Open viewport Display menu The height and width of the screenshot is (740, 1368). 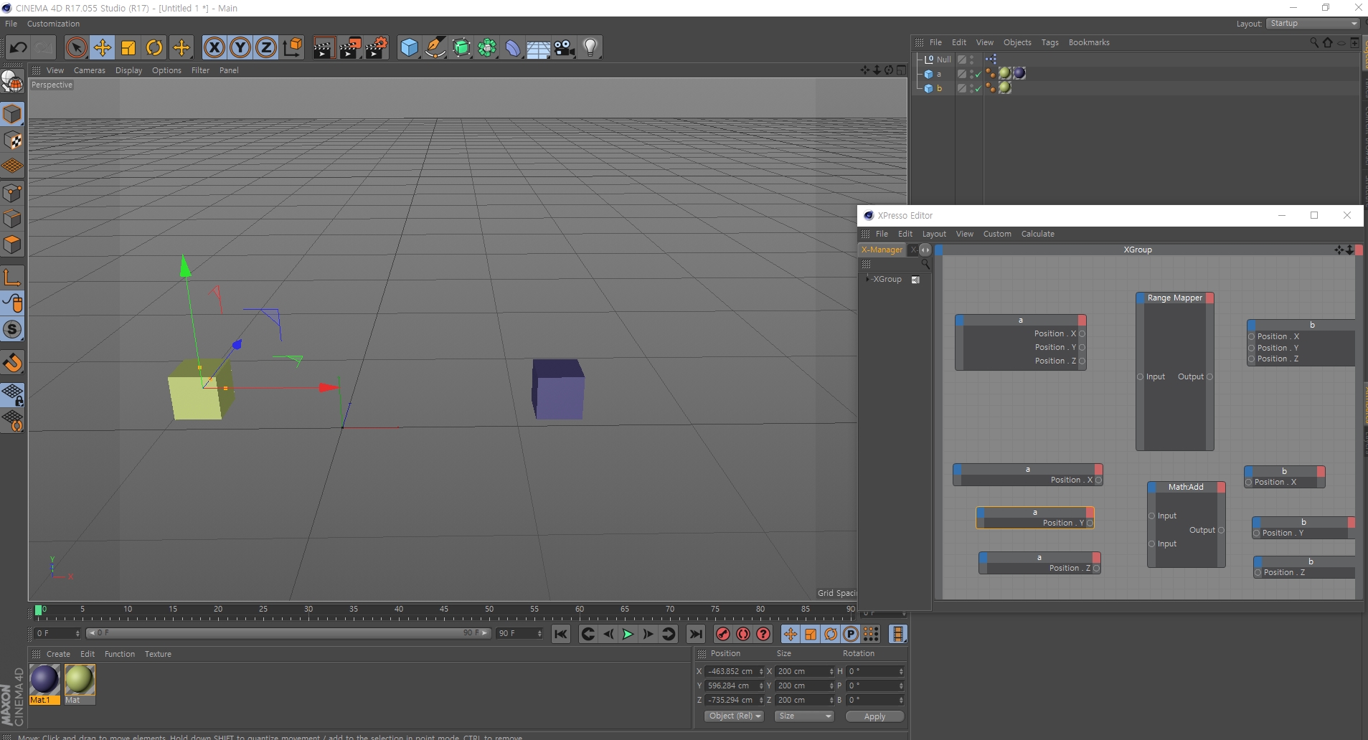pos(129,70)
